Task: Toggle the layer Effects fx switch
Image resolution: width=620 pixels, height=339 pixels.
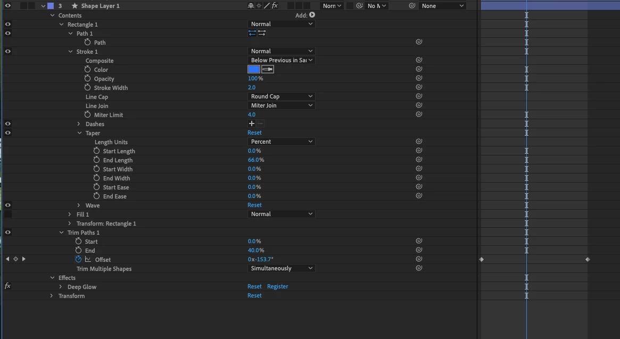Action: (x=275, y=5)
